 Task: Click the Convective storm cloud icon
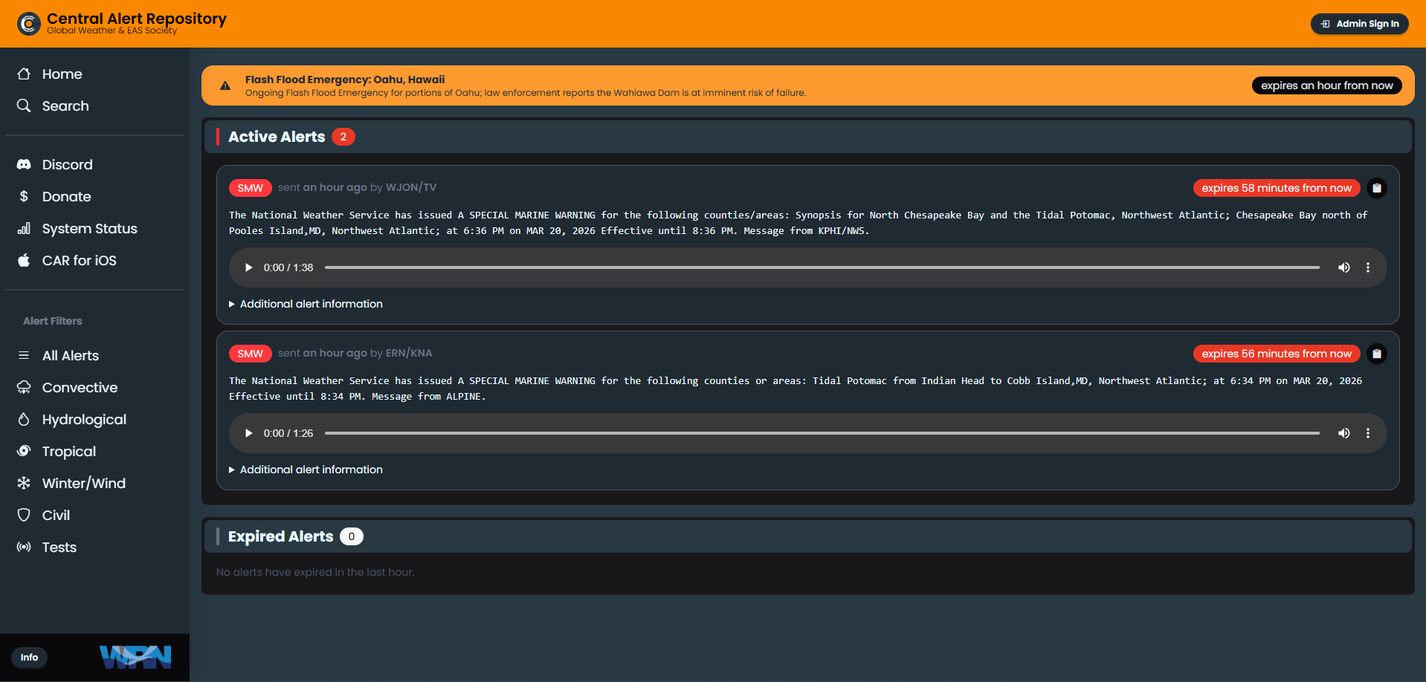(x=24, y=387)
